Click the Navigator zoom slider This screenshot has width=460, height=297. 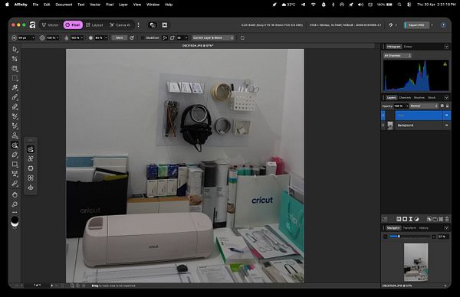410,237
